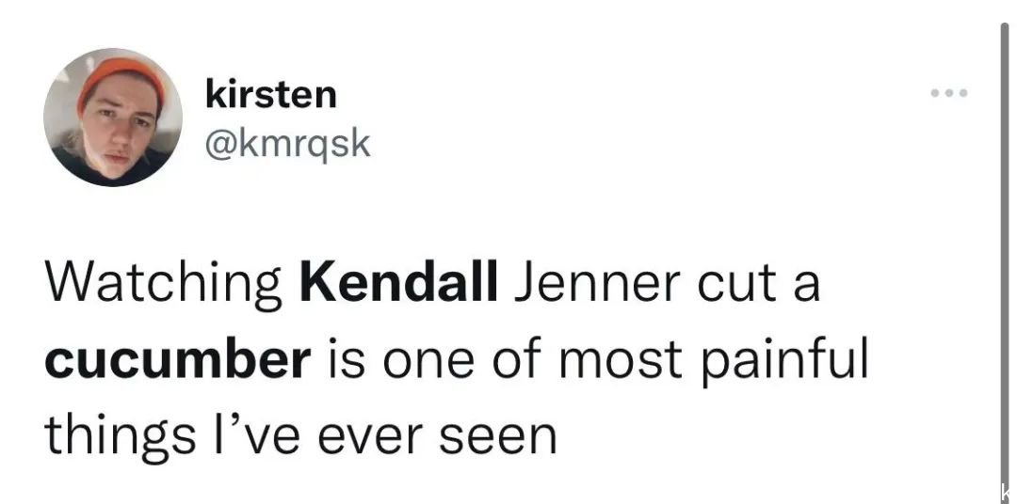
Task: Click the word things in the tweet
Action: tap(120, 435)
